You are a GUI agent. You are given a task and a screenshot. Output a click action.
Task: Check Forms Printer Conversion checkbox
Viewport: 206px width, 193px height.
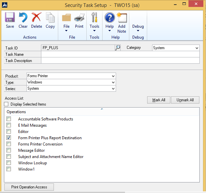pos(9,144)
